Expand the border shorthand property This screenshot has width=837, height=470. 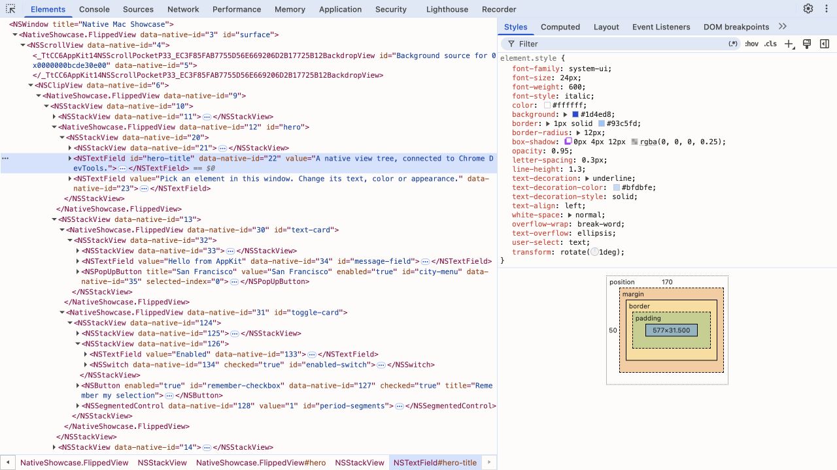point(548,123)
